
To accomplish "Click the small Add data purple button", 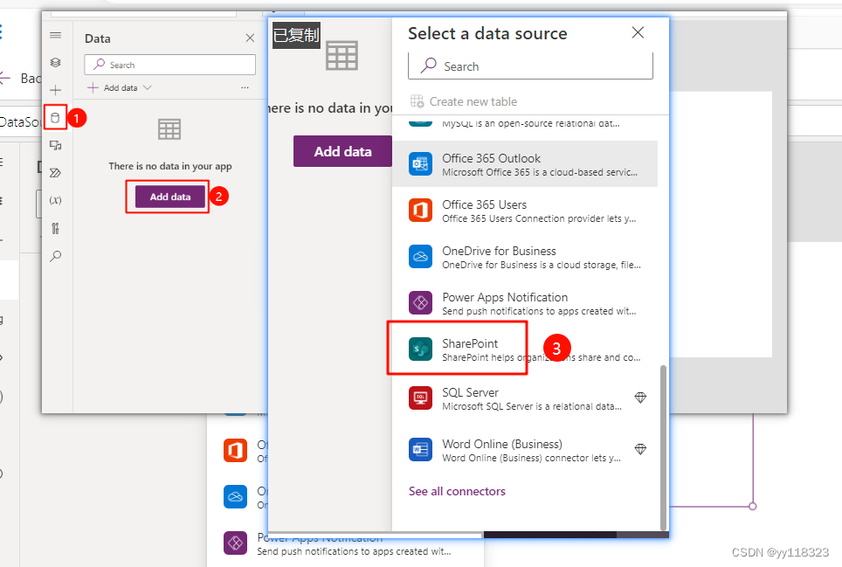I will pyautogui.click(x=170, y=197).
